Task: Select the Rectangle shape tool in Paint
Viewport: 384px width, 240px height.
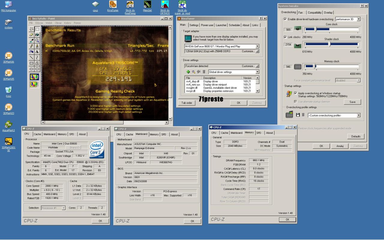Action: click(31, 63)
